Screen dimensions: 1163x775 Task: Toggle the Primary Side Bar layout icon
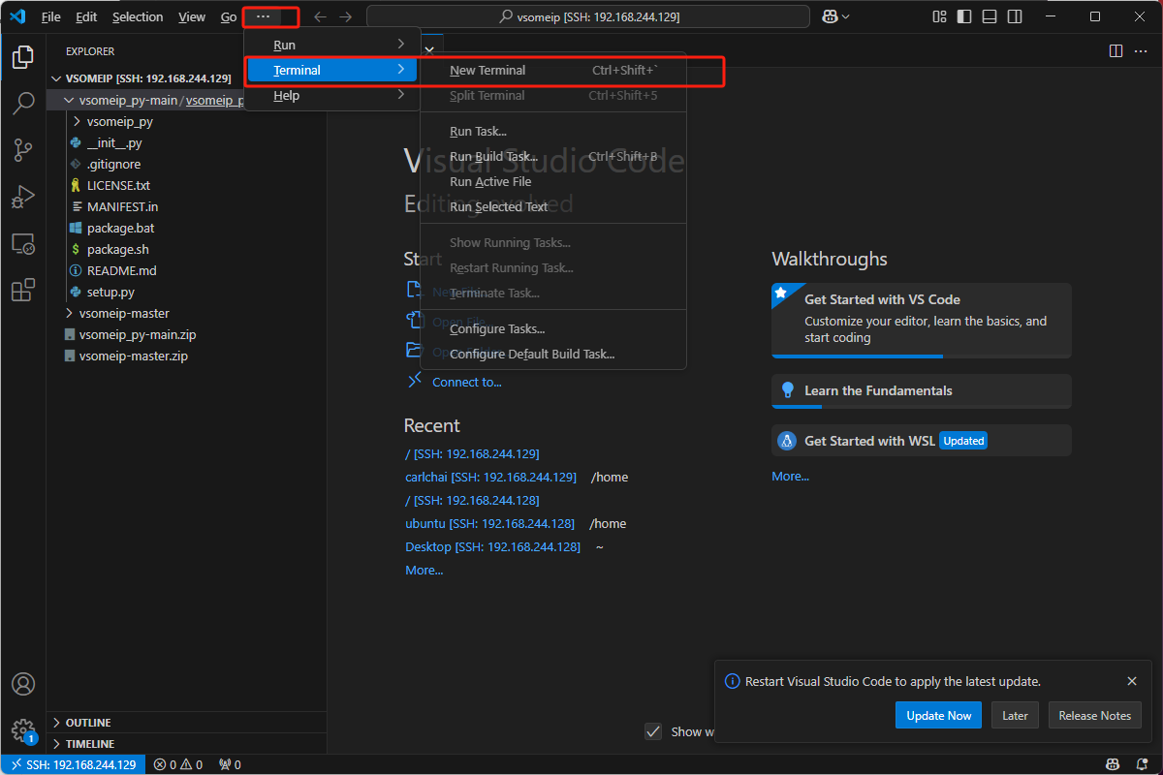click(963, 16)
